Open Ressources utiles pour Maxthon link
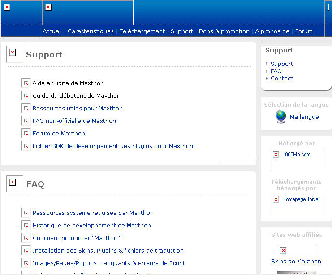The image size is (332, 275). coord(78,109)
